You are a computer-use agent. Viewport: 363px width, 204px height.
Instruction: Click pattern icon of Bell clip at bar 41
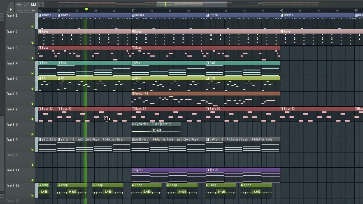208,78
